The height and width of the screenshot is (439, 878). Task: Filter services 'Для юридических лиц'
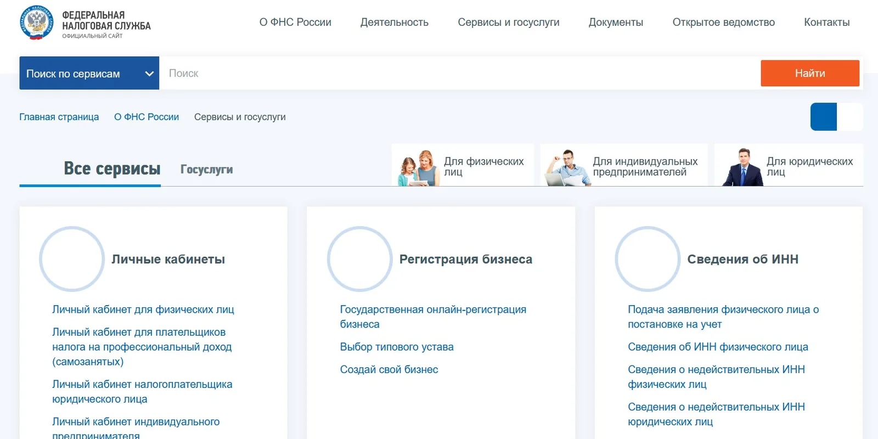pyautogui.click(x=789, y=166)
